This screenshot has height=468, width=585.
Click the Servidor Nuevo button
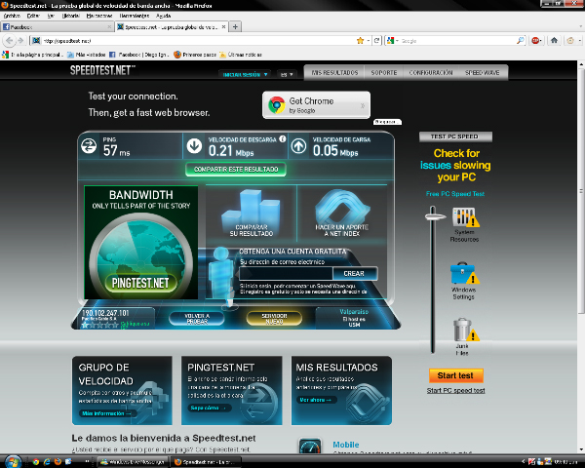pos(274,319)
